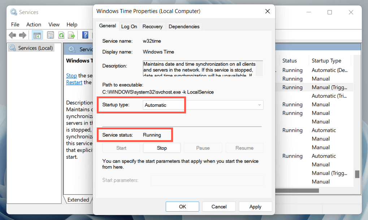
Task: Click the Resume service button
Action: point(244,148)
